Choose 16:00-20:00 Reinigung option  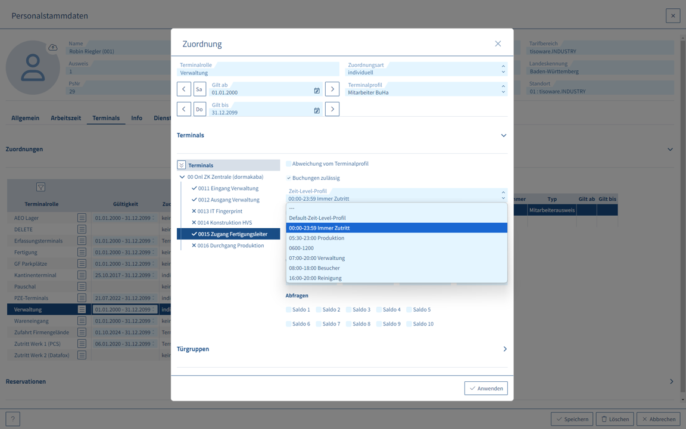[x=315, y=278]
